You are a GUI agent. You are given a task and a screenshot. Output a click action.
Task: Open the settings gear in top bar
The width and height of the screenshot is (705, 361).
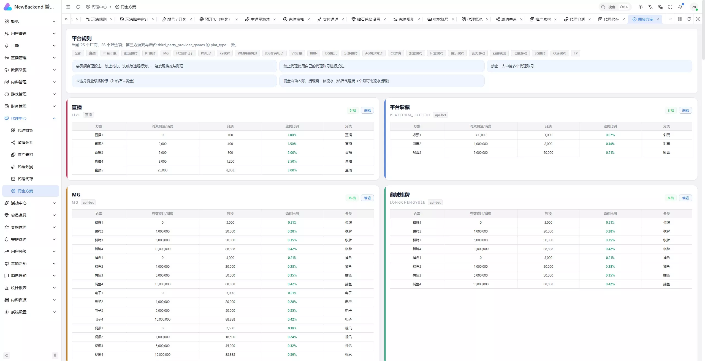click(641, 7)
